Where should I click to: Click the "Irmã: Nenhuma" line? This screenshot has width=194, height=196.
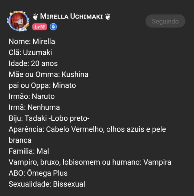34,107
